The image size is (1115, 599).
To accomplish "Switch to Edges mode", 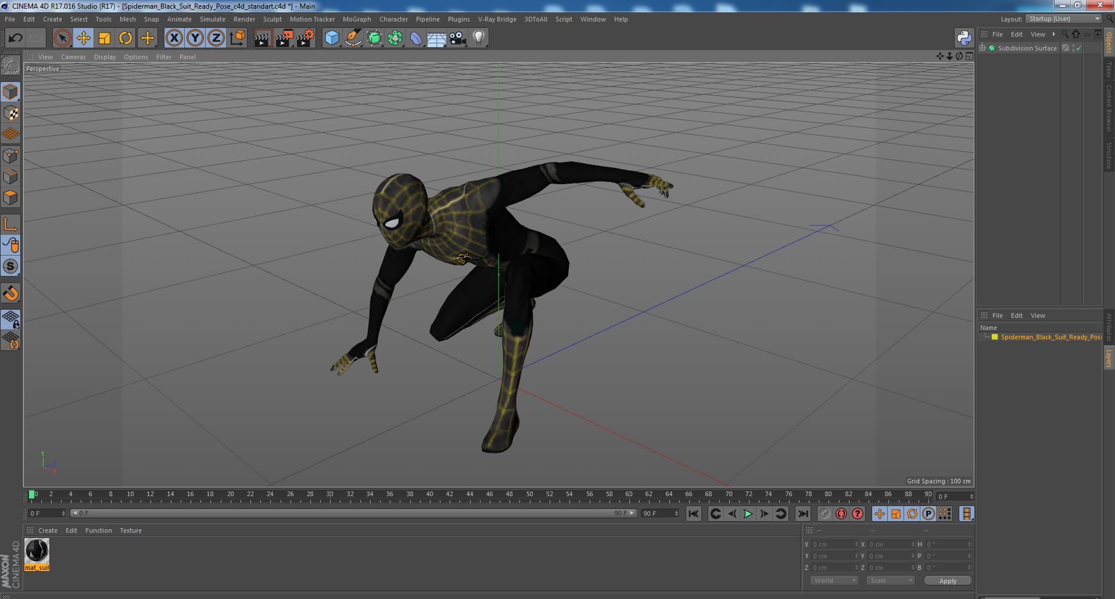I will point(10,176).
